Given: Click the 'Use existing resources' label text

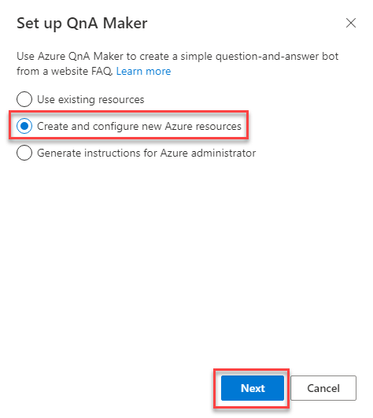Looking at the screenshot, I should coord(90,99).
